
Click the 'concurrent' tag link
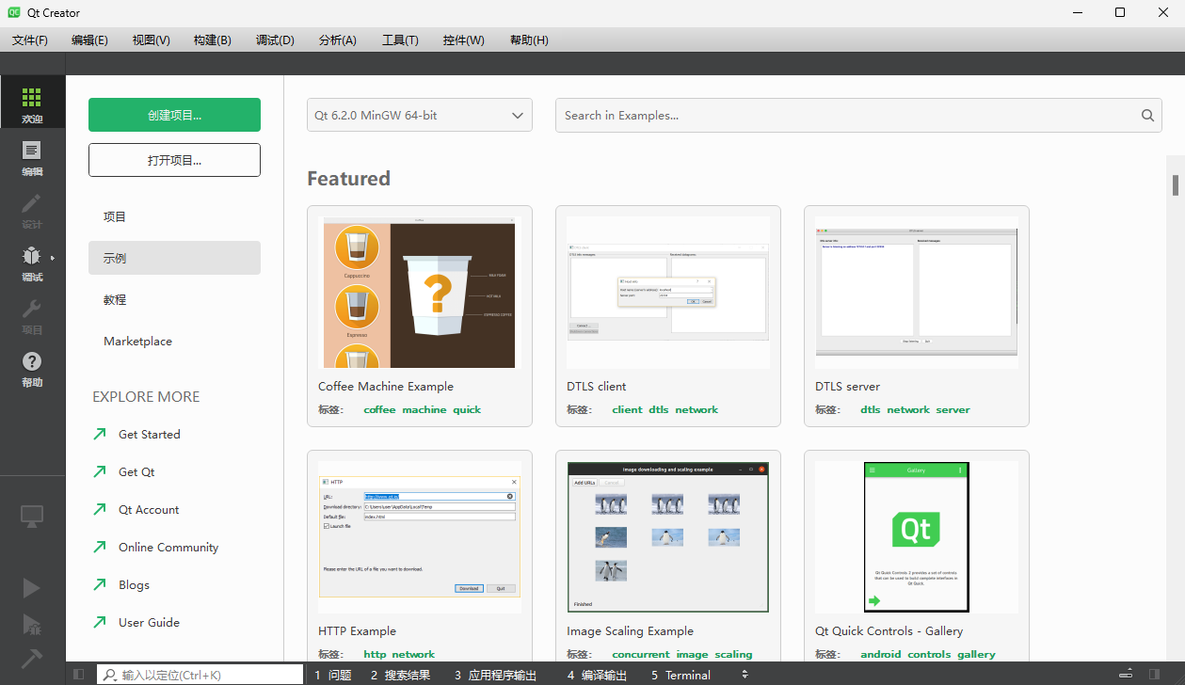pyautogui.click(x=641, y=654)
